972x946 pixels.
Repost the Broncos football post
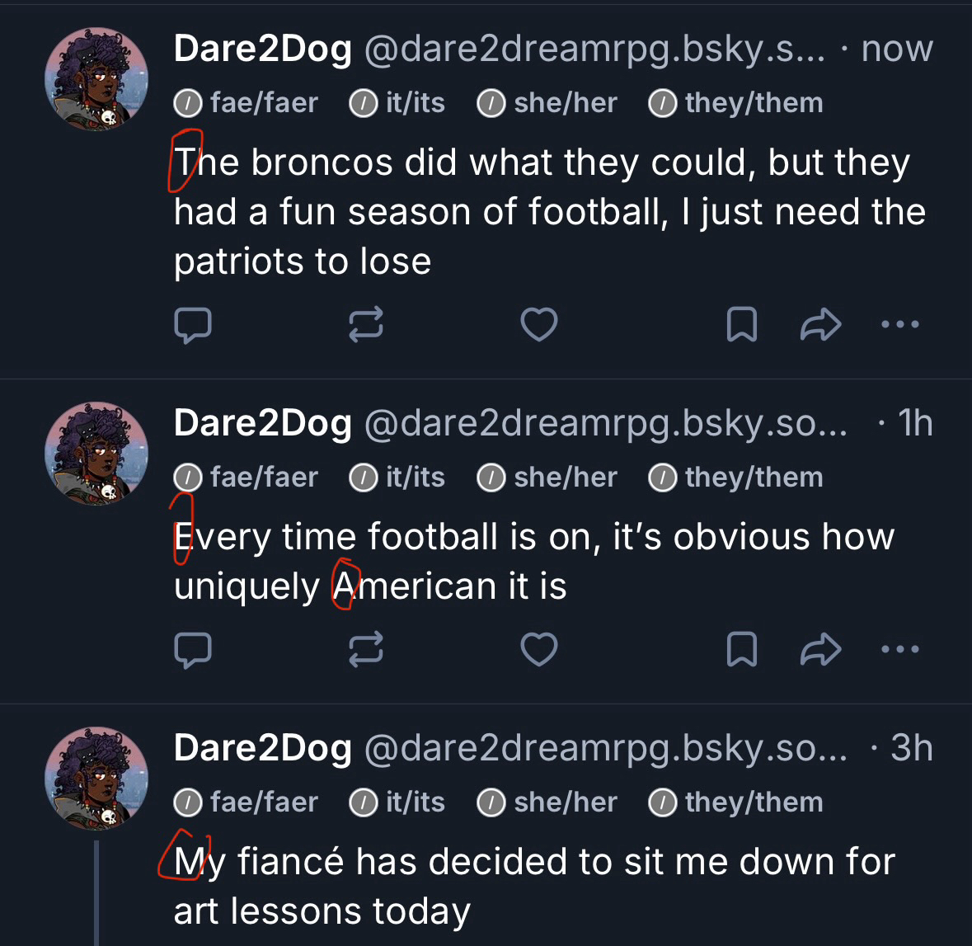366,325
